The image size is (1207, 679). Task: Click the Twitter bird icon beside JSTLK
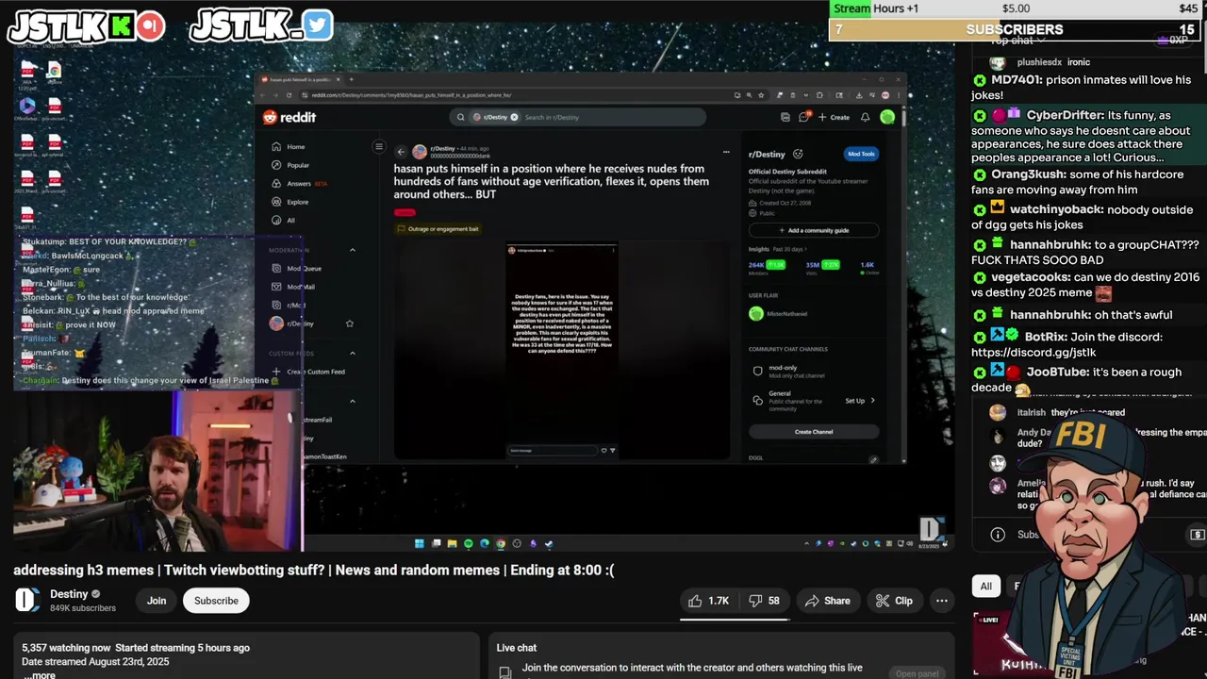pyautogui.click(x=318, y=25)
